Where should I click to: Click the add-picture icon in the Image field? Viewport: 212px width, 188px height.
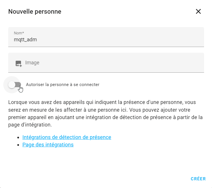pyautogui.click(x=18, y=64)
